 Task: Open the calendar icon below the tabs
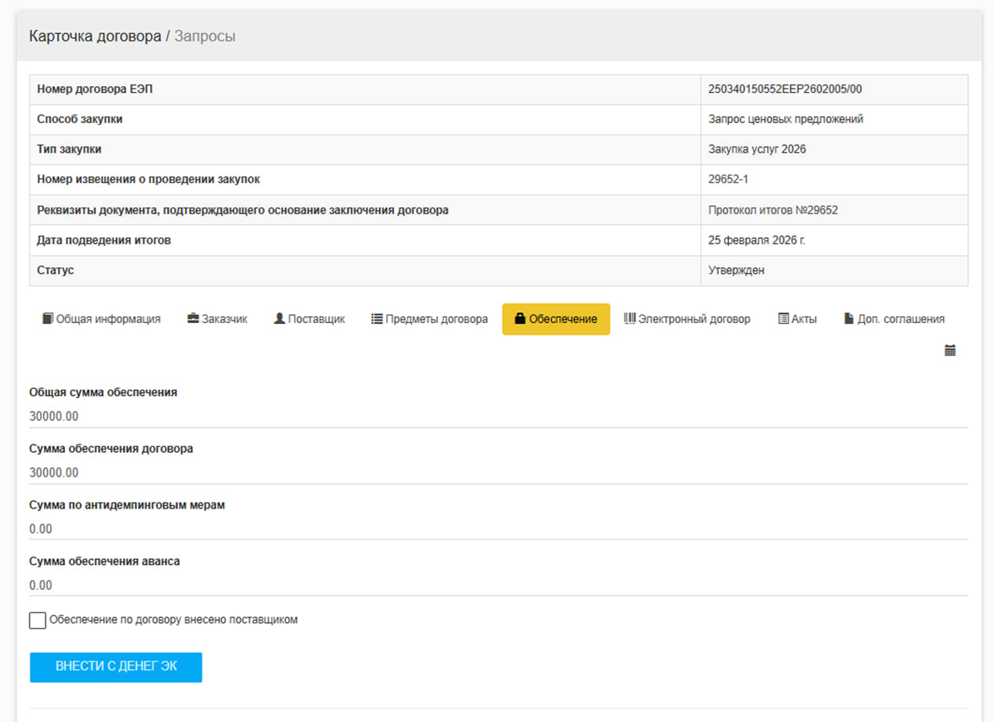950,351
